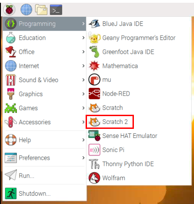Expand the Preferences submenu arrow
This screenshot has height=204, width=194.
pos(83,158)
